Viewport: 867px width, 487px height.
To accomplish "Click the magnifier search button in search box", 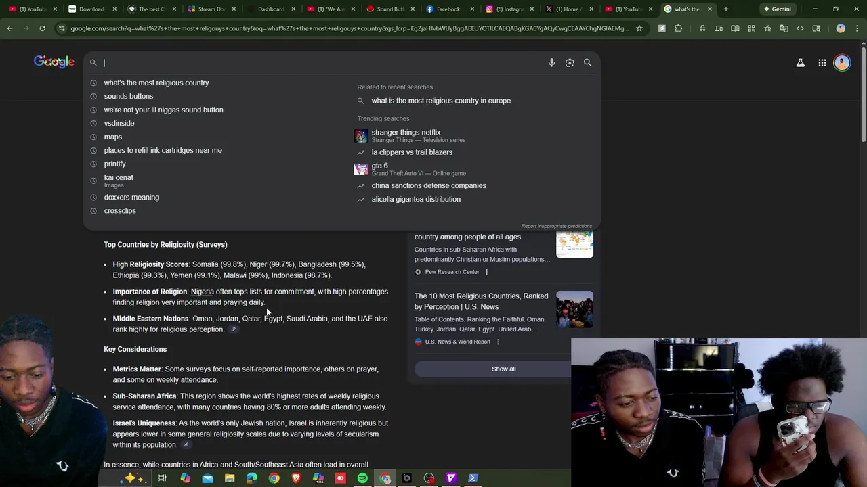I will [588, 62].
